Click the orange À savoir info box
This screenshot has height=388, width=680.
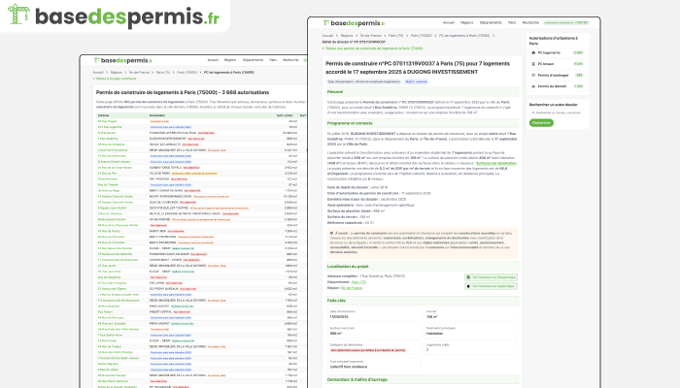(422, 242)
